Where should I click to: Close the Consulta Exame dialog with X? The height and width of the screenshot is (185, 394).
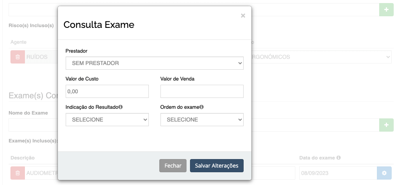pyautogui.click(x=243, y=16)
